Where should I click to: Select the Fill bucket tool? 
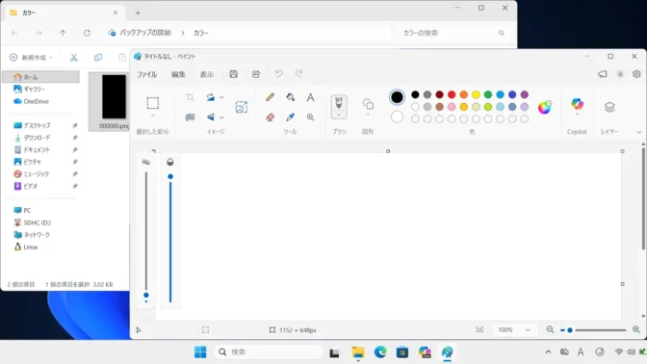coord(290,97)
